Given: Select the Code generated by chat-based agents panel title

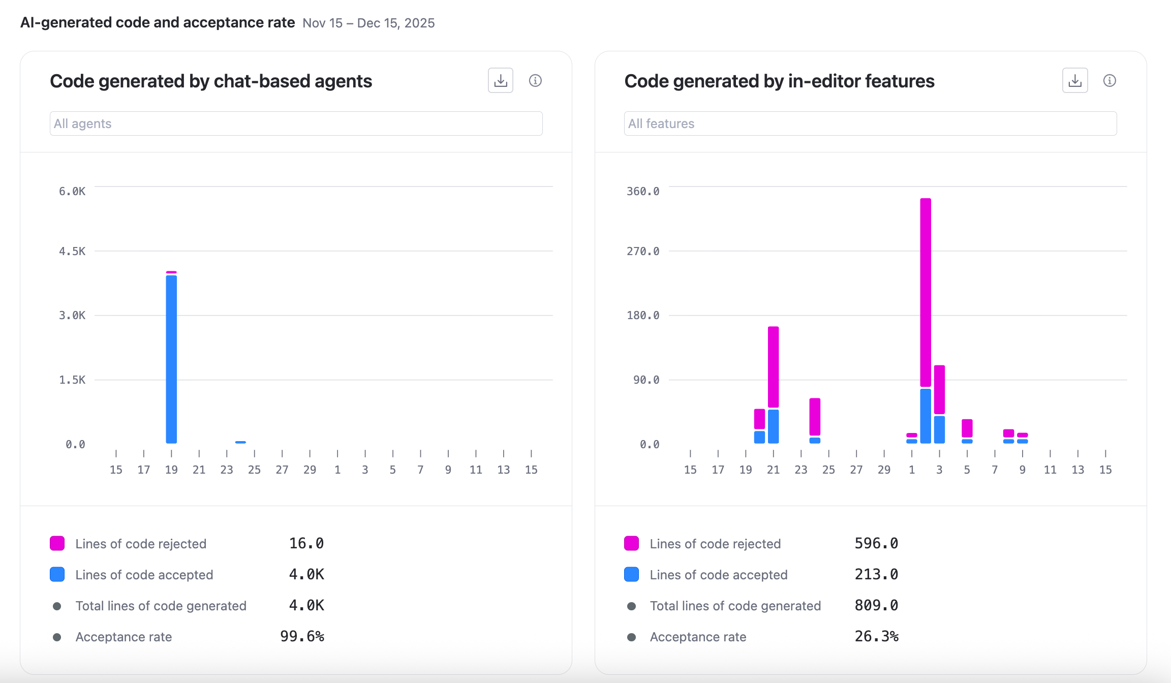Looking at the screenshot, I should 210,80.
